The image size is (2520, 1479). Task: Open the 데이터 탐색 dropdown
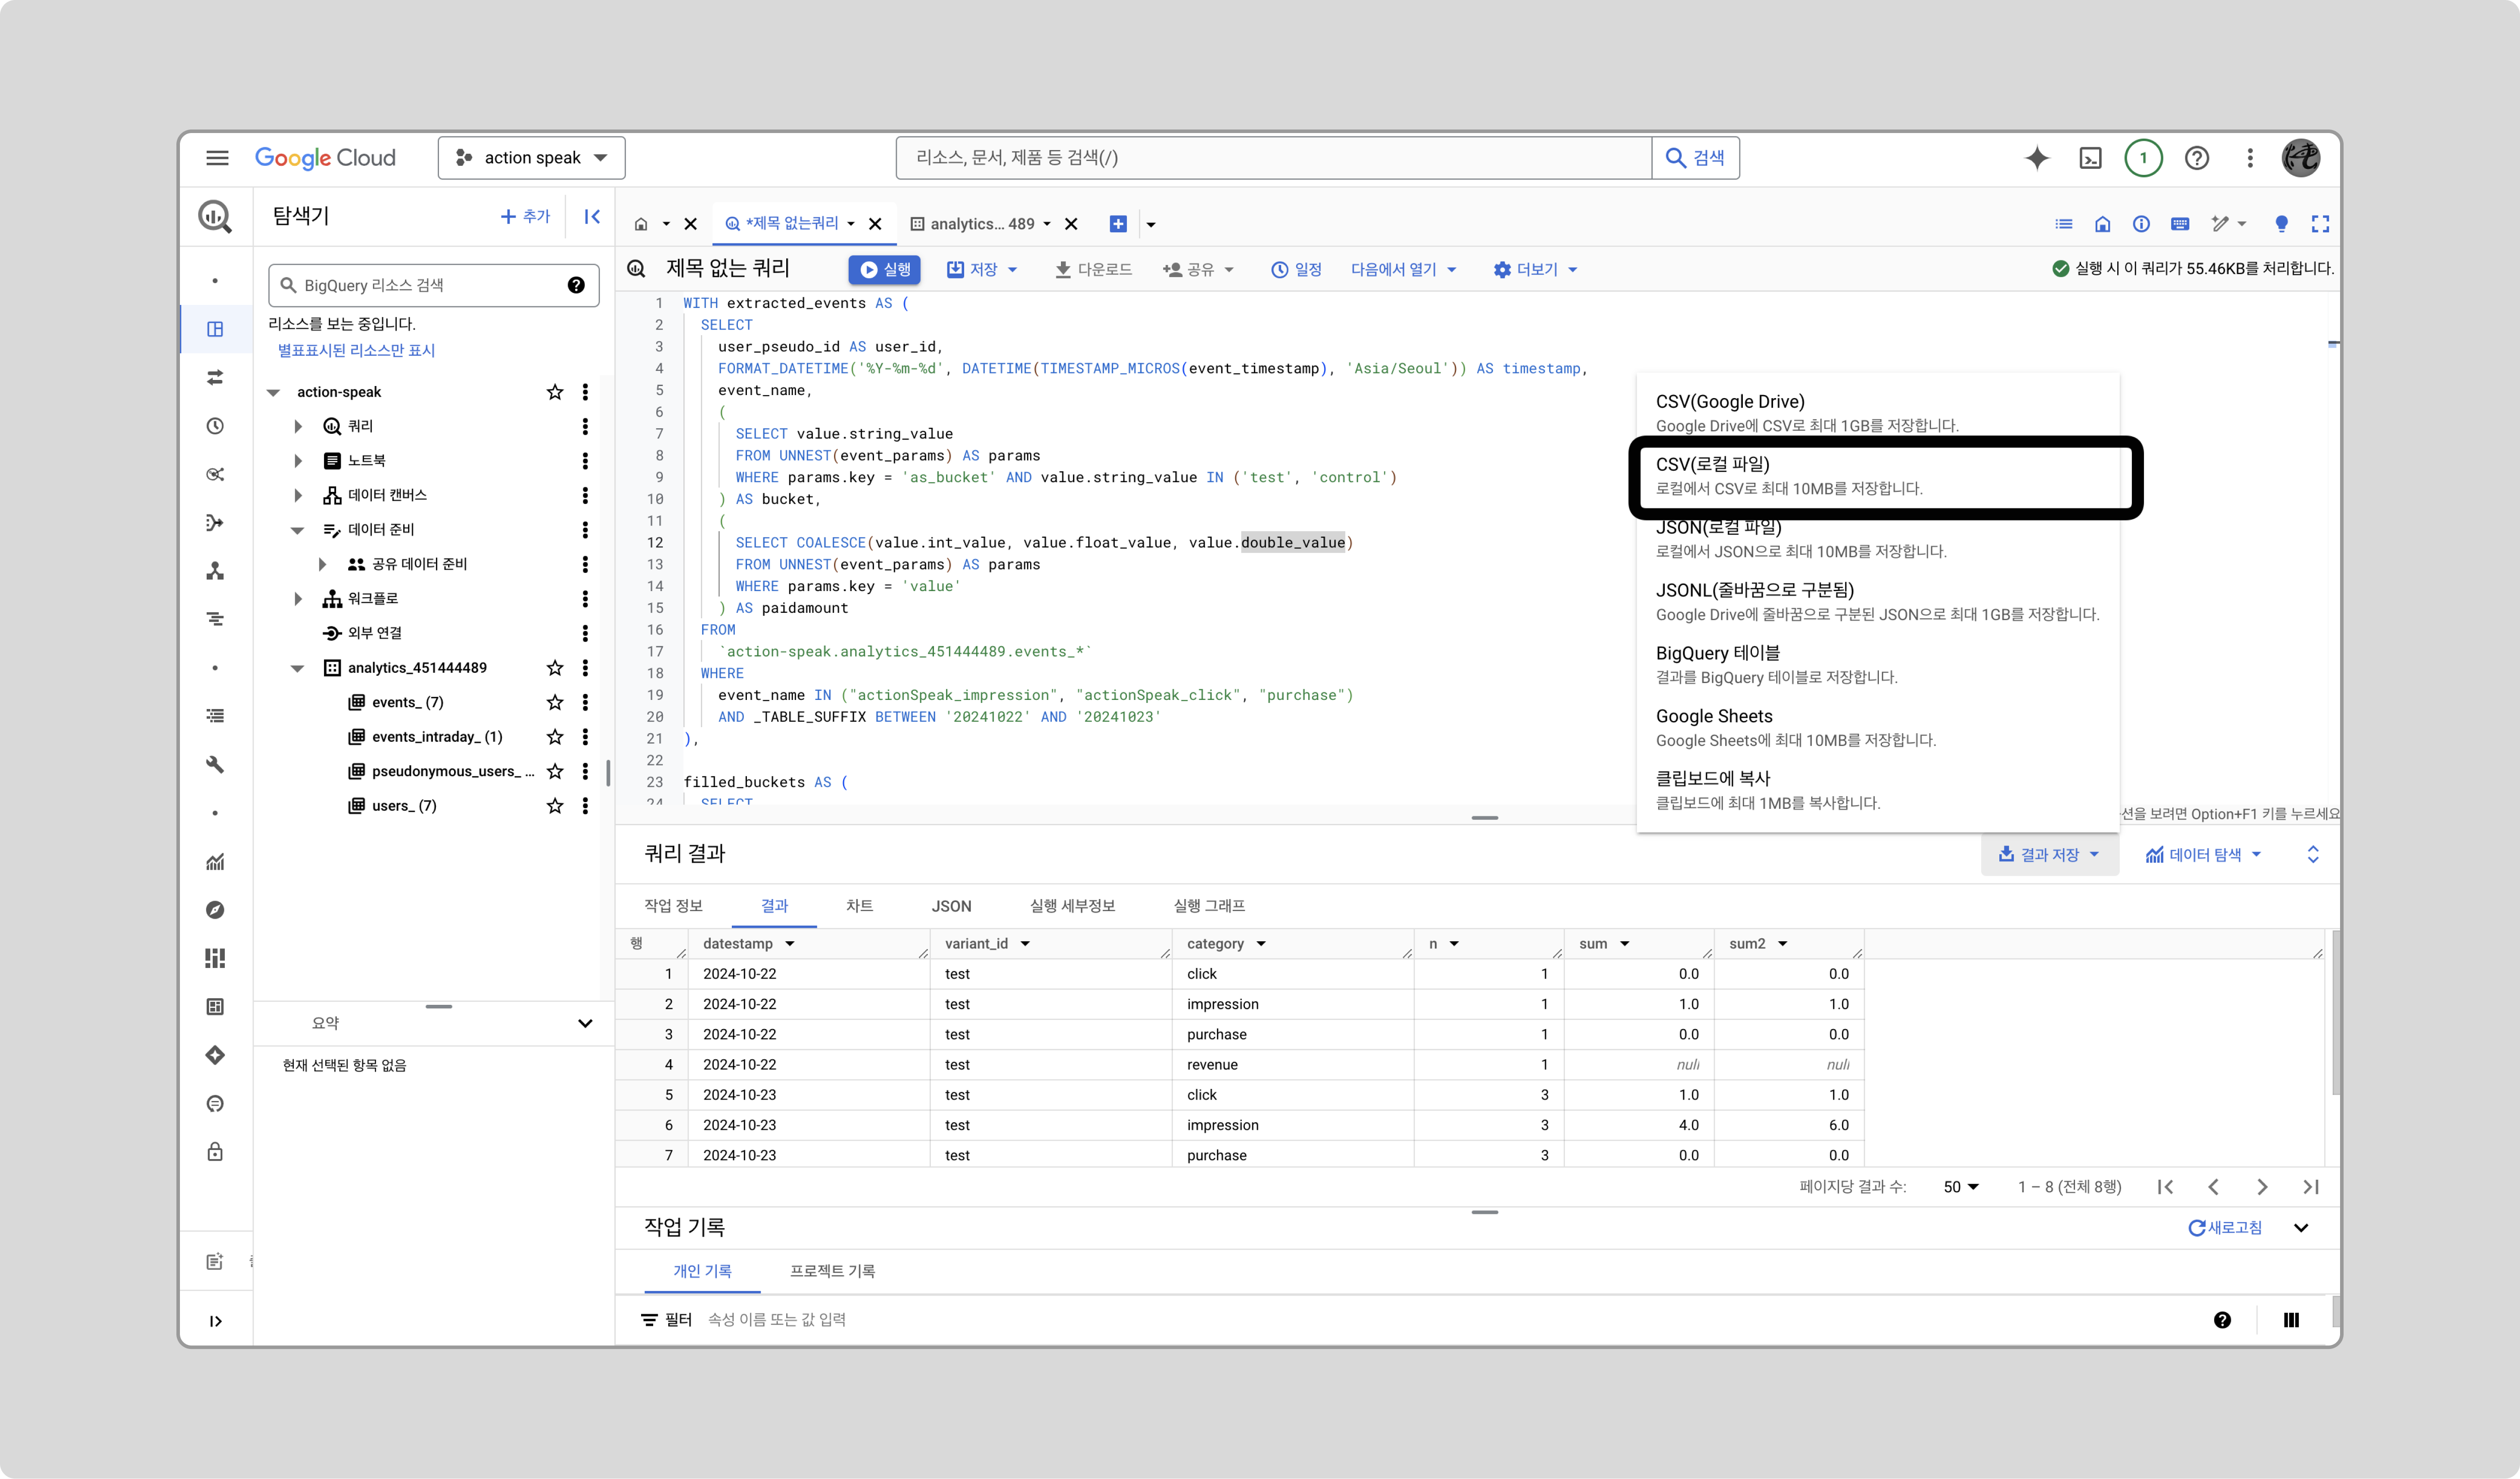(x=2203, y=855)
